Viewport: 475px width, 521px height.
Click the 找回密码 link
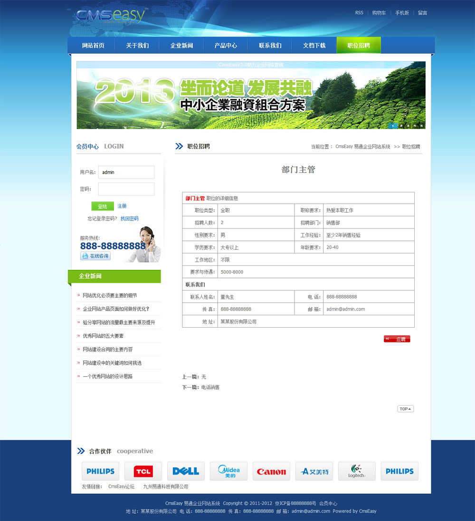[129, 218]
